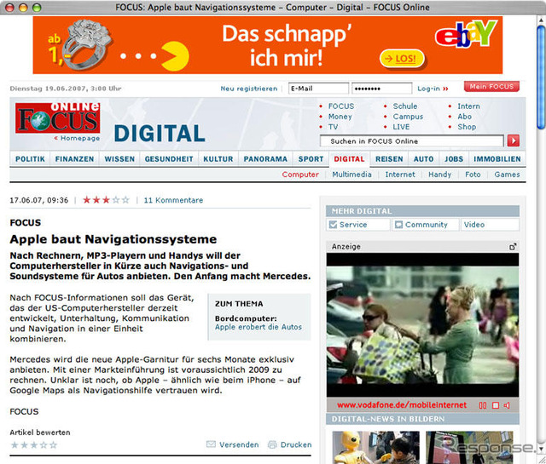Select the Handy subsection
The image size is (546, 464).
tap(440, 175)
